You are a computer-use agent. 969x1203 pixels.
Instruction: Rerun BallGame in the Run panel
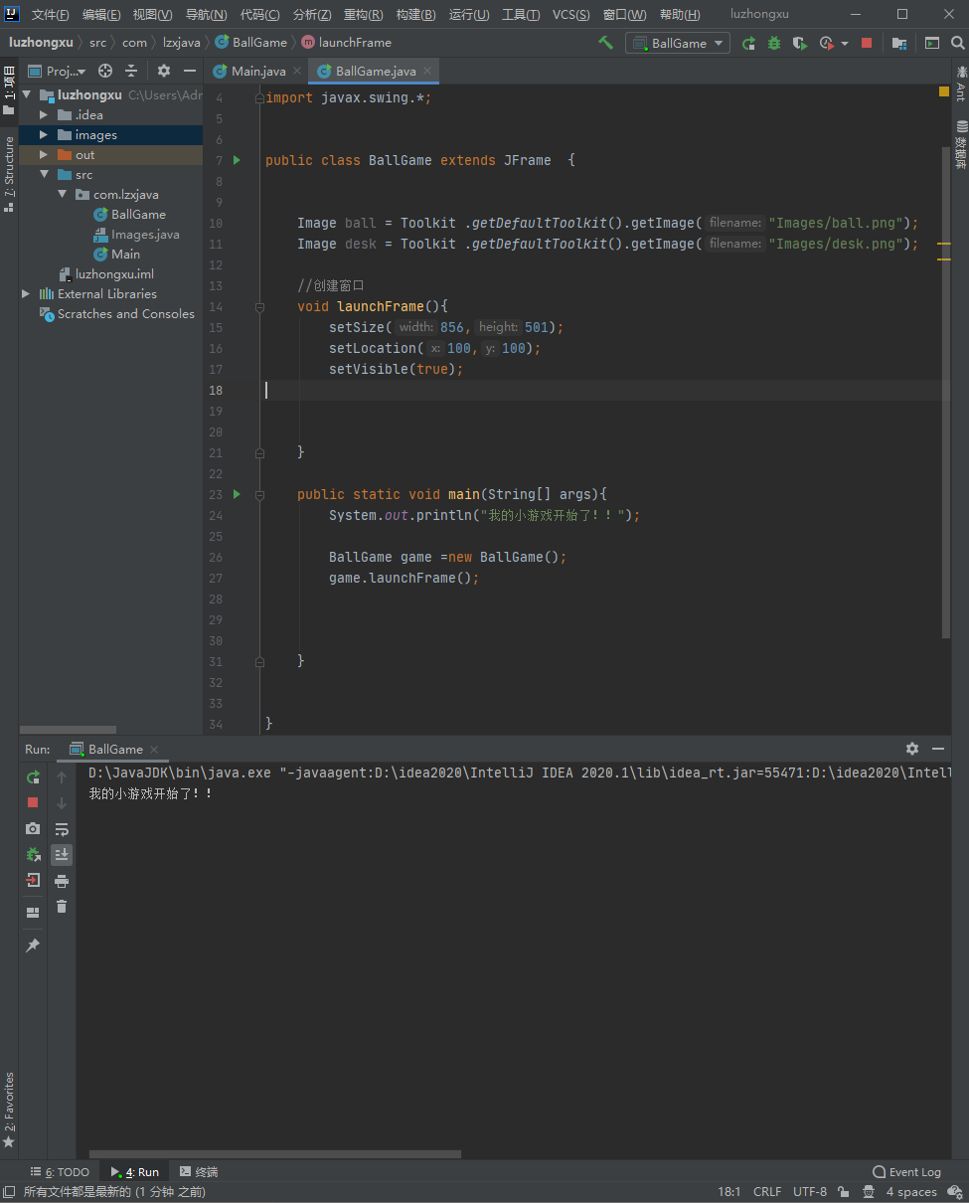coord(33,776)
